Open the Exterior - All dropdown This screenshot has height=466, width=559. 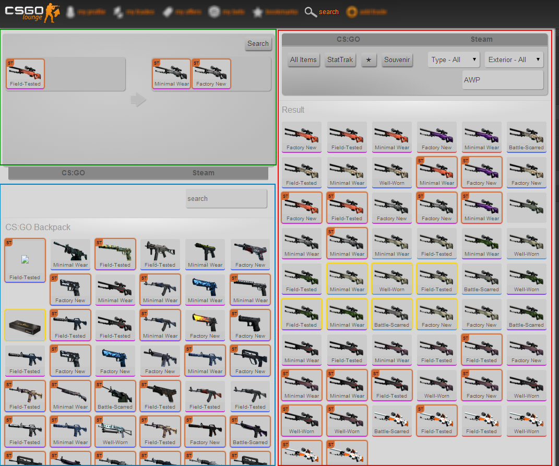pos(514,60)
